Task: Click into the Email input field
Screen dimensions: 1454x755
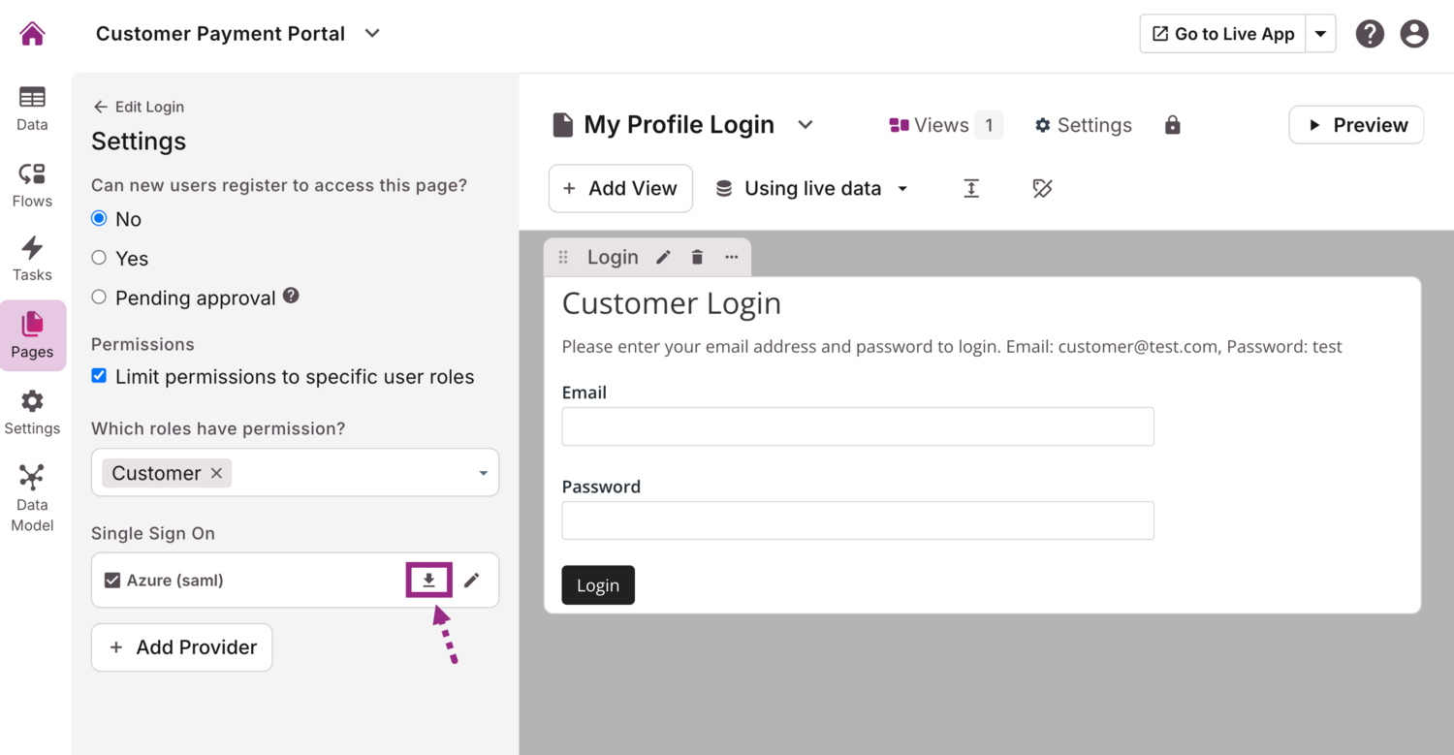Action: [857, 426]
